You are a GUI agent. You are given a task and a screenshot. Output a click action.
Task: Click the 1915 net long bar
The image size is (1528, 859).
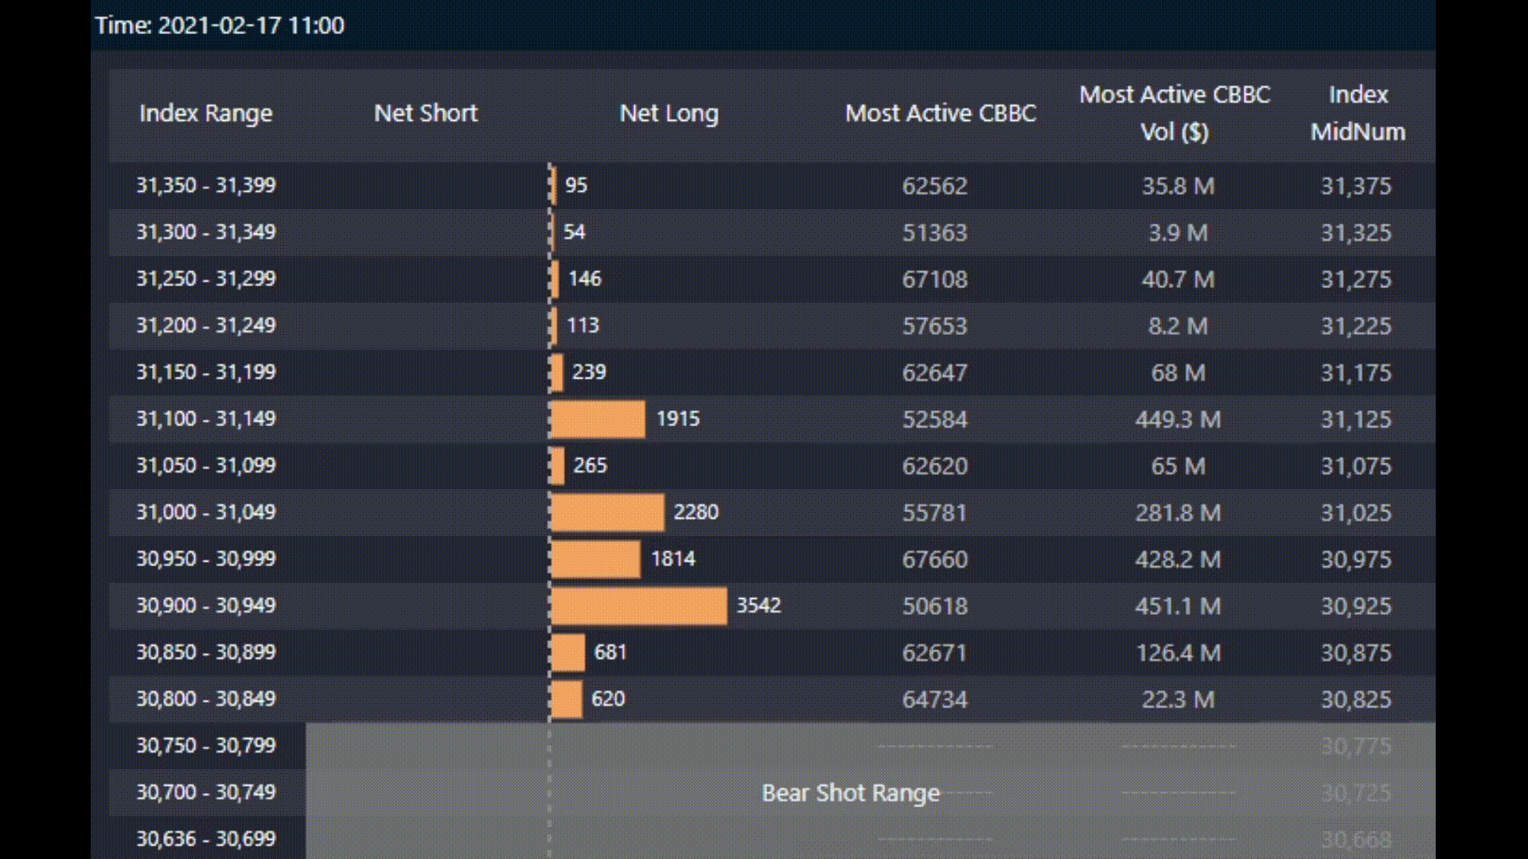(597, 418)
